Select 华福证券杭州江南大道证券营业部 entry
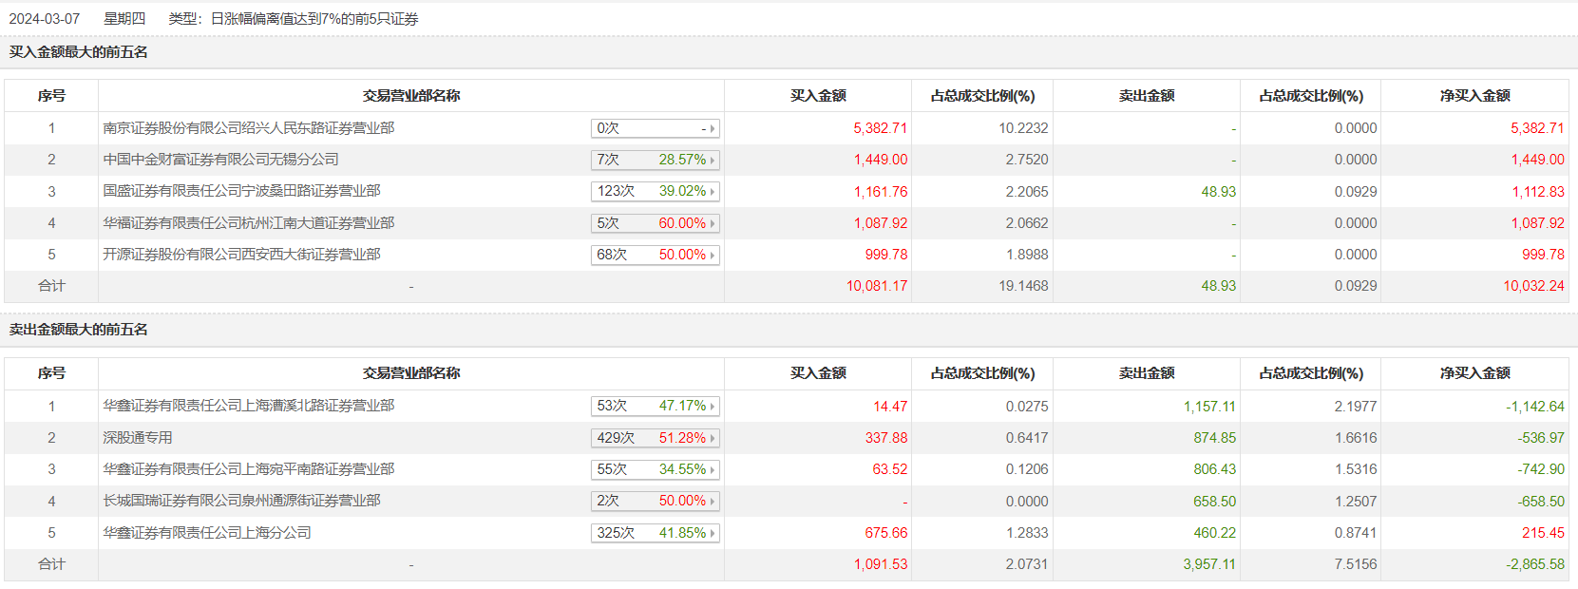The height and width of the screenshot is (589, 1578). [249, 223]
